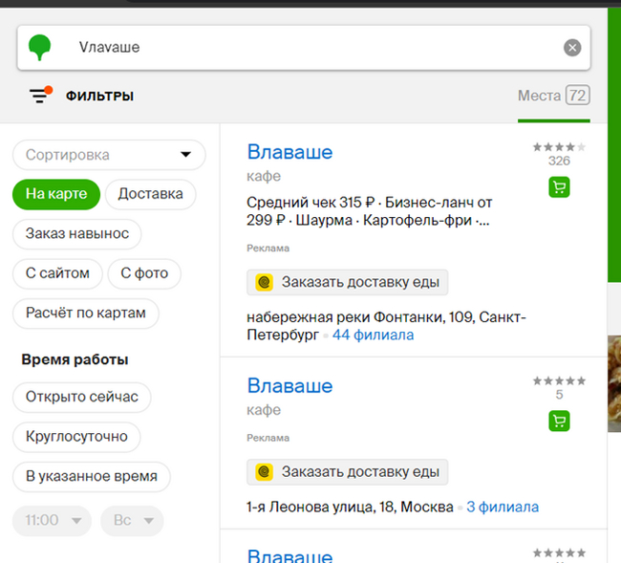Enable the Расчёт по картам filter
The width and height of the screenshot is (621, 563).
[86, 313]
